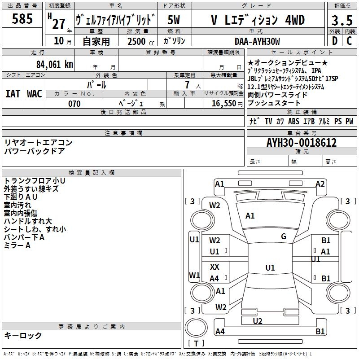The width and height of the screenshot is (359, 359).
Task: Select JBLプレミアムサウンドシステムSDナビ17SP line
Action: click(293, 79)
